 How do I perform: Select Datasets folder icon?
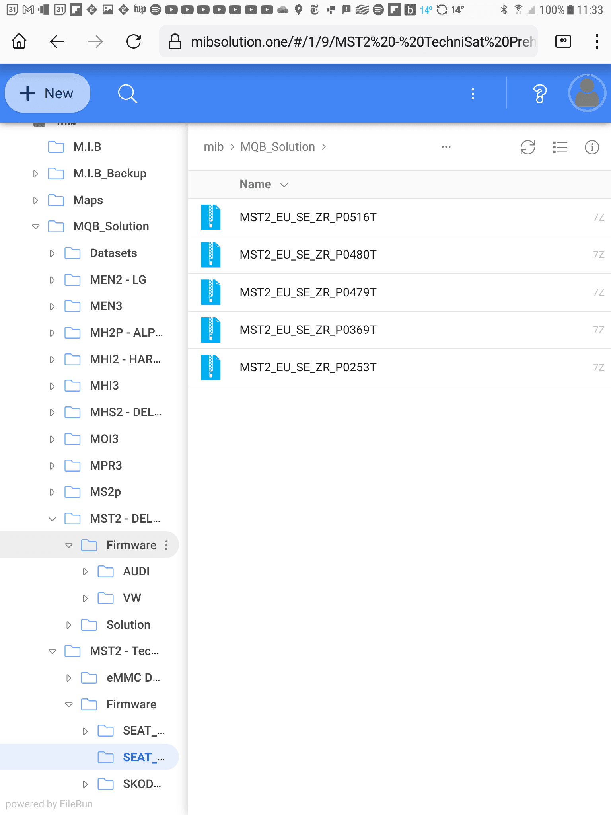(x=72, y=253)
